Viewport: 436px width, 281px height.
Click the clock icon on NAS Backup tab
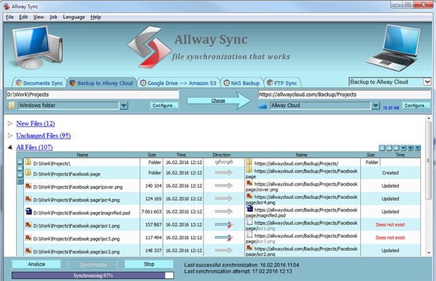(227, 83)
